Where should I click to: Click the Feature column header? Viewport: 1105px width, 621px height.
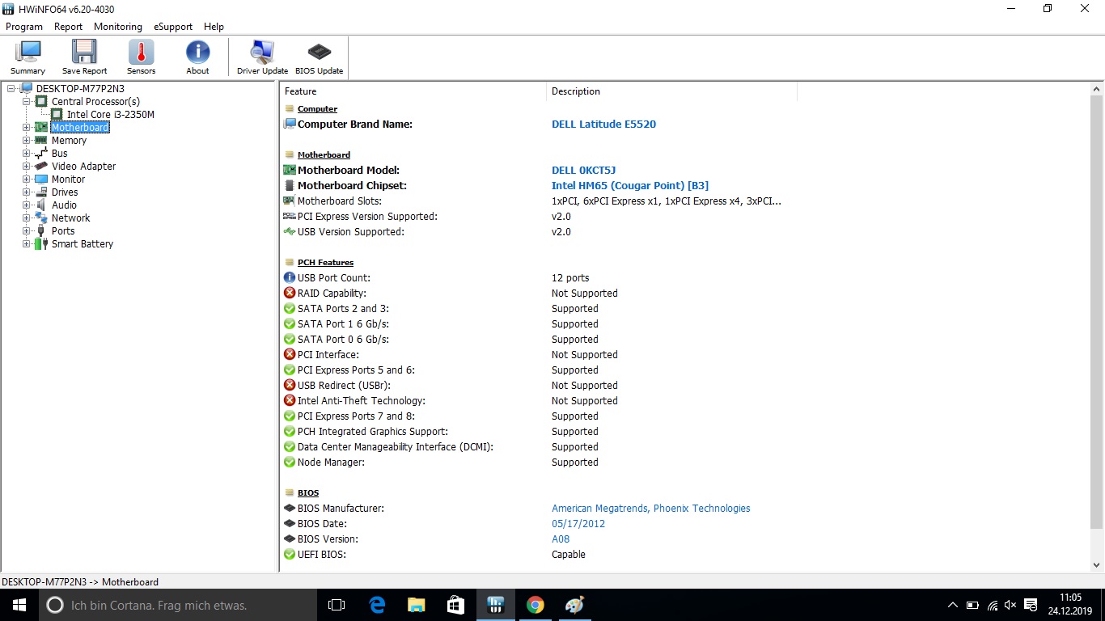pos(413,91)
